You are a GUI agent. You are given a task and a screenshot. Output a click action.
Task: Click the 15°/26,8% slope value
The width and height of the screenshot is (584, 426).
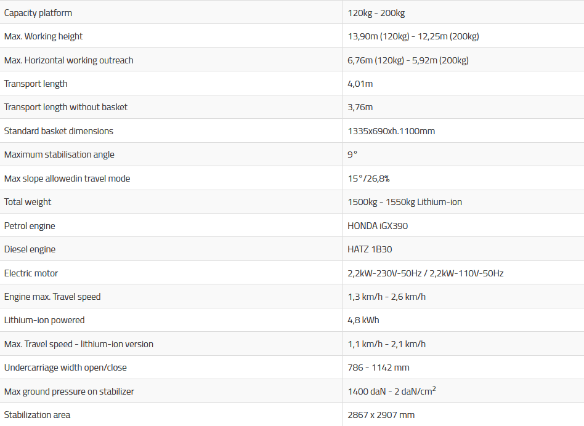[x=368, y=179]
